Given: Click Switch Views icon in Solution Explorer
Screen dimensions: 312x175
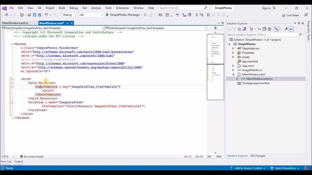Looking at the screenshot, I should (245, 29).
